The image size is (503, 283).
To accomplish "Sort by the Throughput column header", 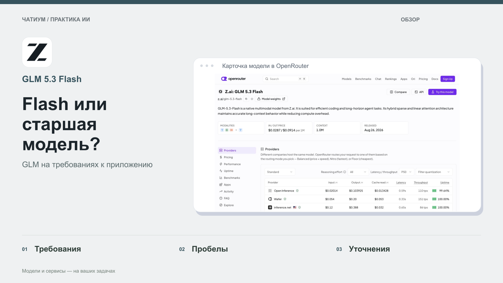I will 421,182.
